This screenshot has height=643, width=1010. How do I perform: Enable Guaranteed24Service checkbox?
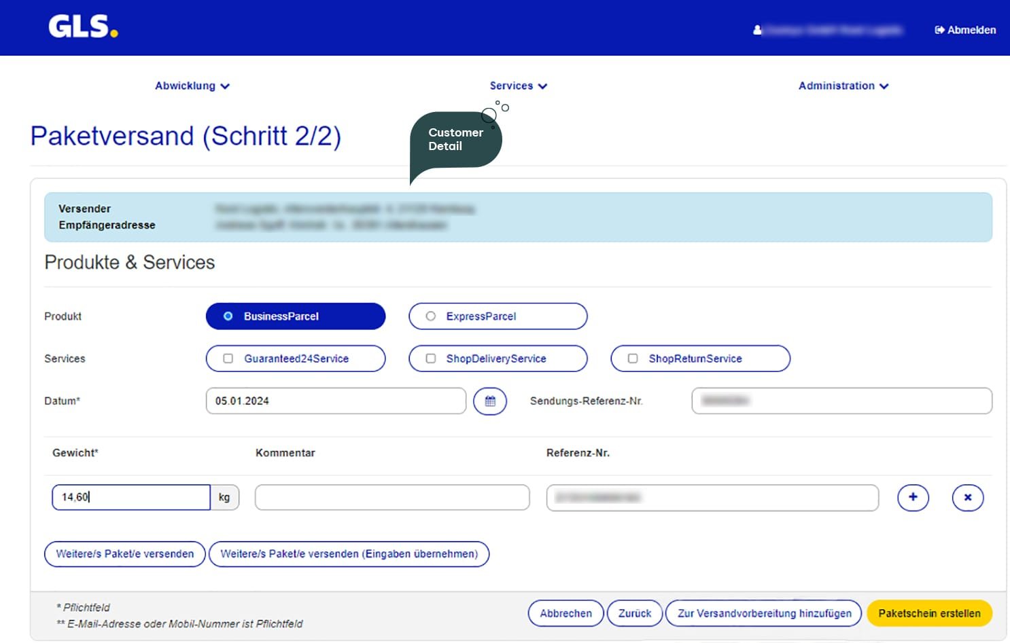click(x=228, y=359)
